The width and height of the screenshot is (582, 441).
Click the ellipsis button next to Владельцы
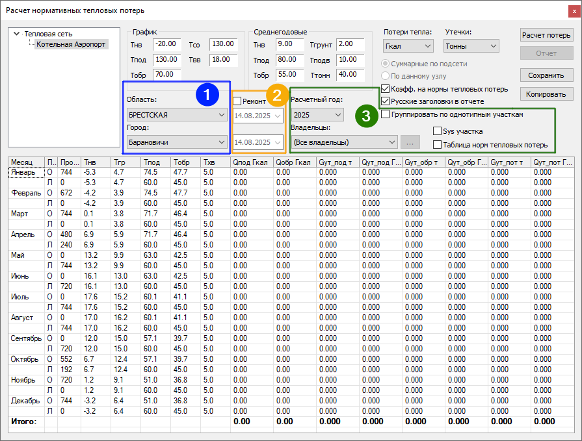point(409,142)
